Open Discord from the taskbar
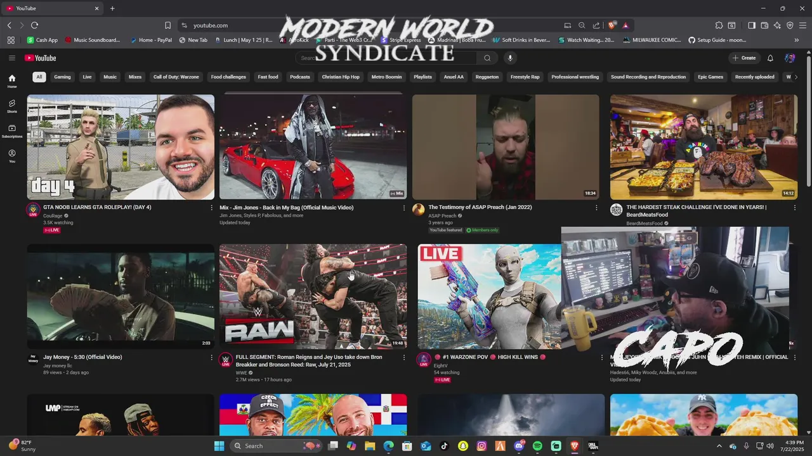 coord(519,446)
